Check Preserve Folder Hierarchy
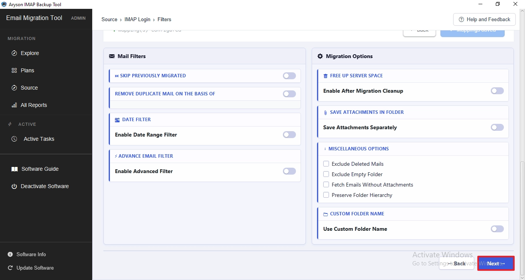 pos(326,195)
